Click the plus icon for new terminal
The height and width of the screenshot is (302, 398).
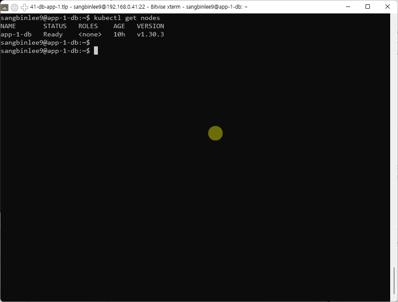(24, 7)
